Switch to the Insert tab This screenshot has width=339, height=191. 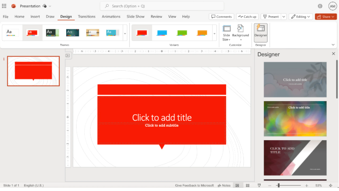pyautogui.click(x=35, y=17)
